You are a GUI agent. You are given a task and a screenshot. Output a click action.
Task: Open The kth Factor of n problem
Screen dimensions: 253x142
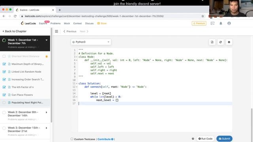(23, 87)
